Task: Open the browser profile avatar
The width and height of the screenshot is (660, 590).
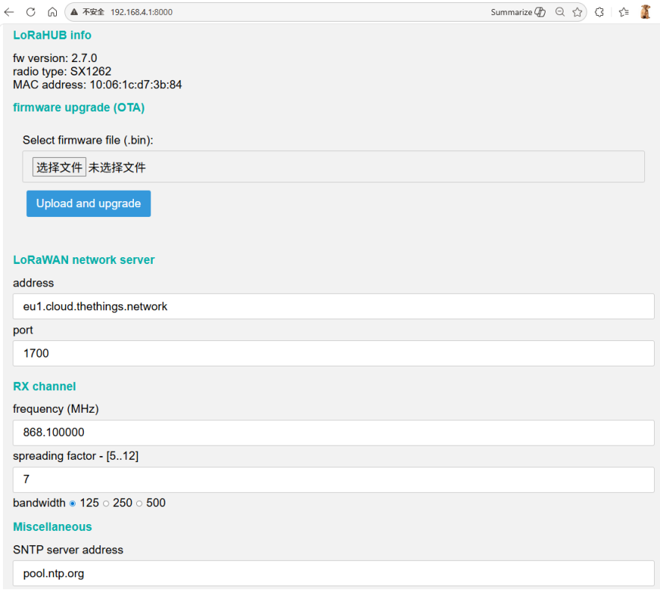Action: (645, 12)
